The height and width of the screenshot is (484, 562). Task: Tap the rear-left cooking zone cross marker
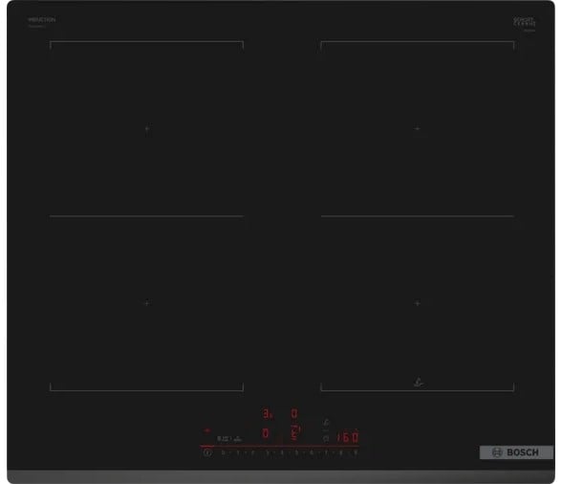pyautogui.click(x=147, y=128)
